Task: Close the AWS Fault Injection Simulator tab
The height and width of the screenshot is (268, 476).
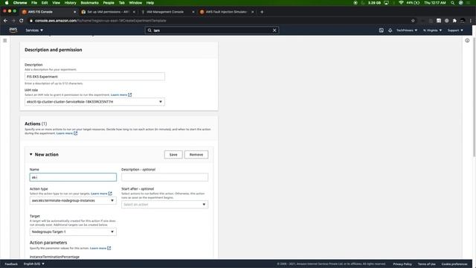Action: 252,12
